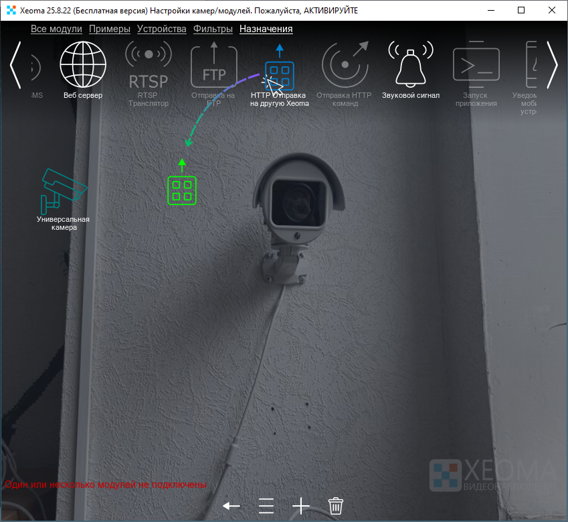The width and height of the screenshot is (568, 522).
Task: Click the green unconnected module in the chain
Action: pos(181,190)
